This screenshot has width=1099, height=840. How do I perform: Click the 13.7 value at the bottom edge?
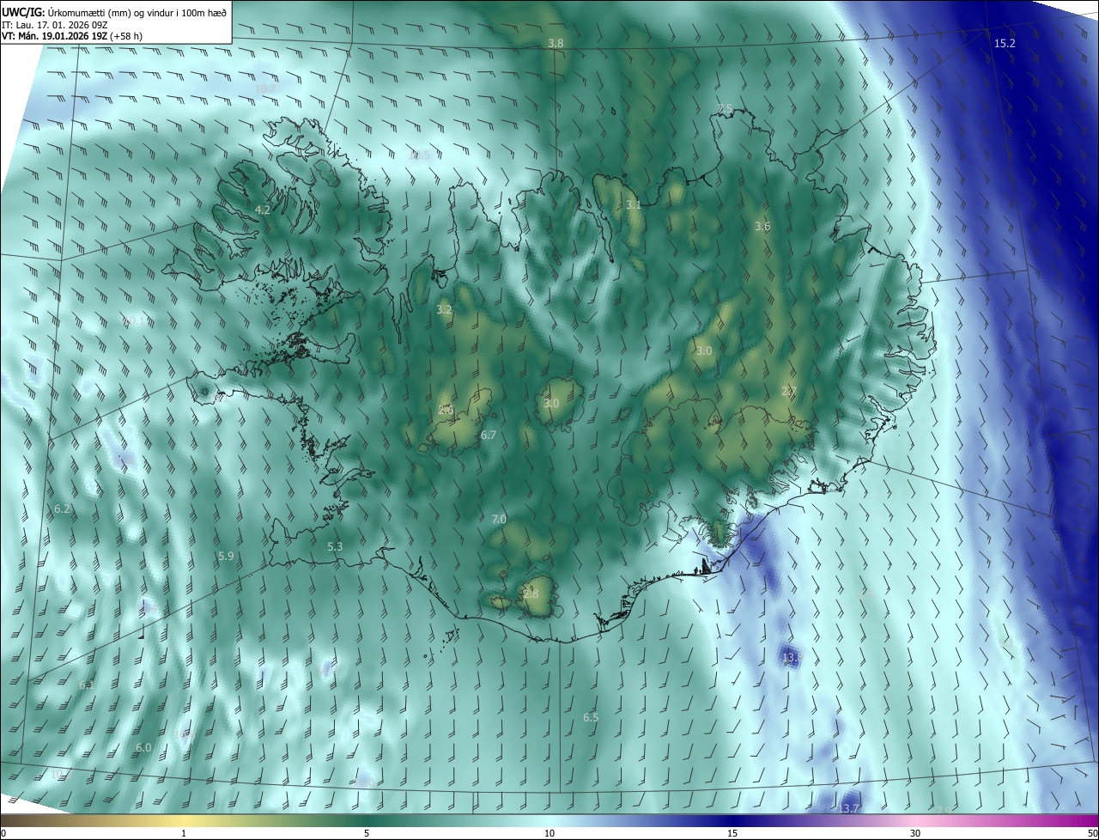pos(847,809)
